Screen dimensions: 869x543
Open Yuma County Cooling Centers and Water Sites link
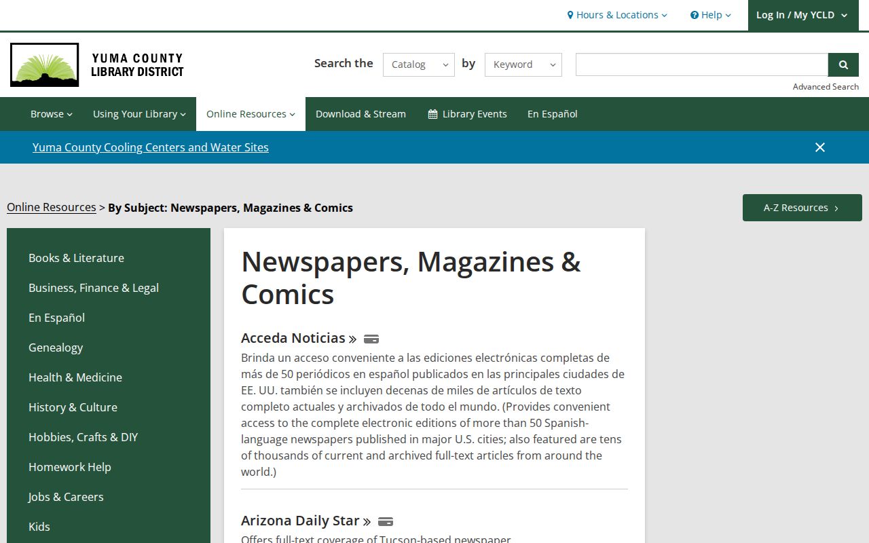click(151, 147)
